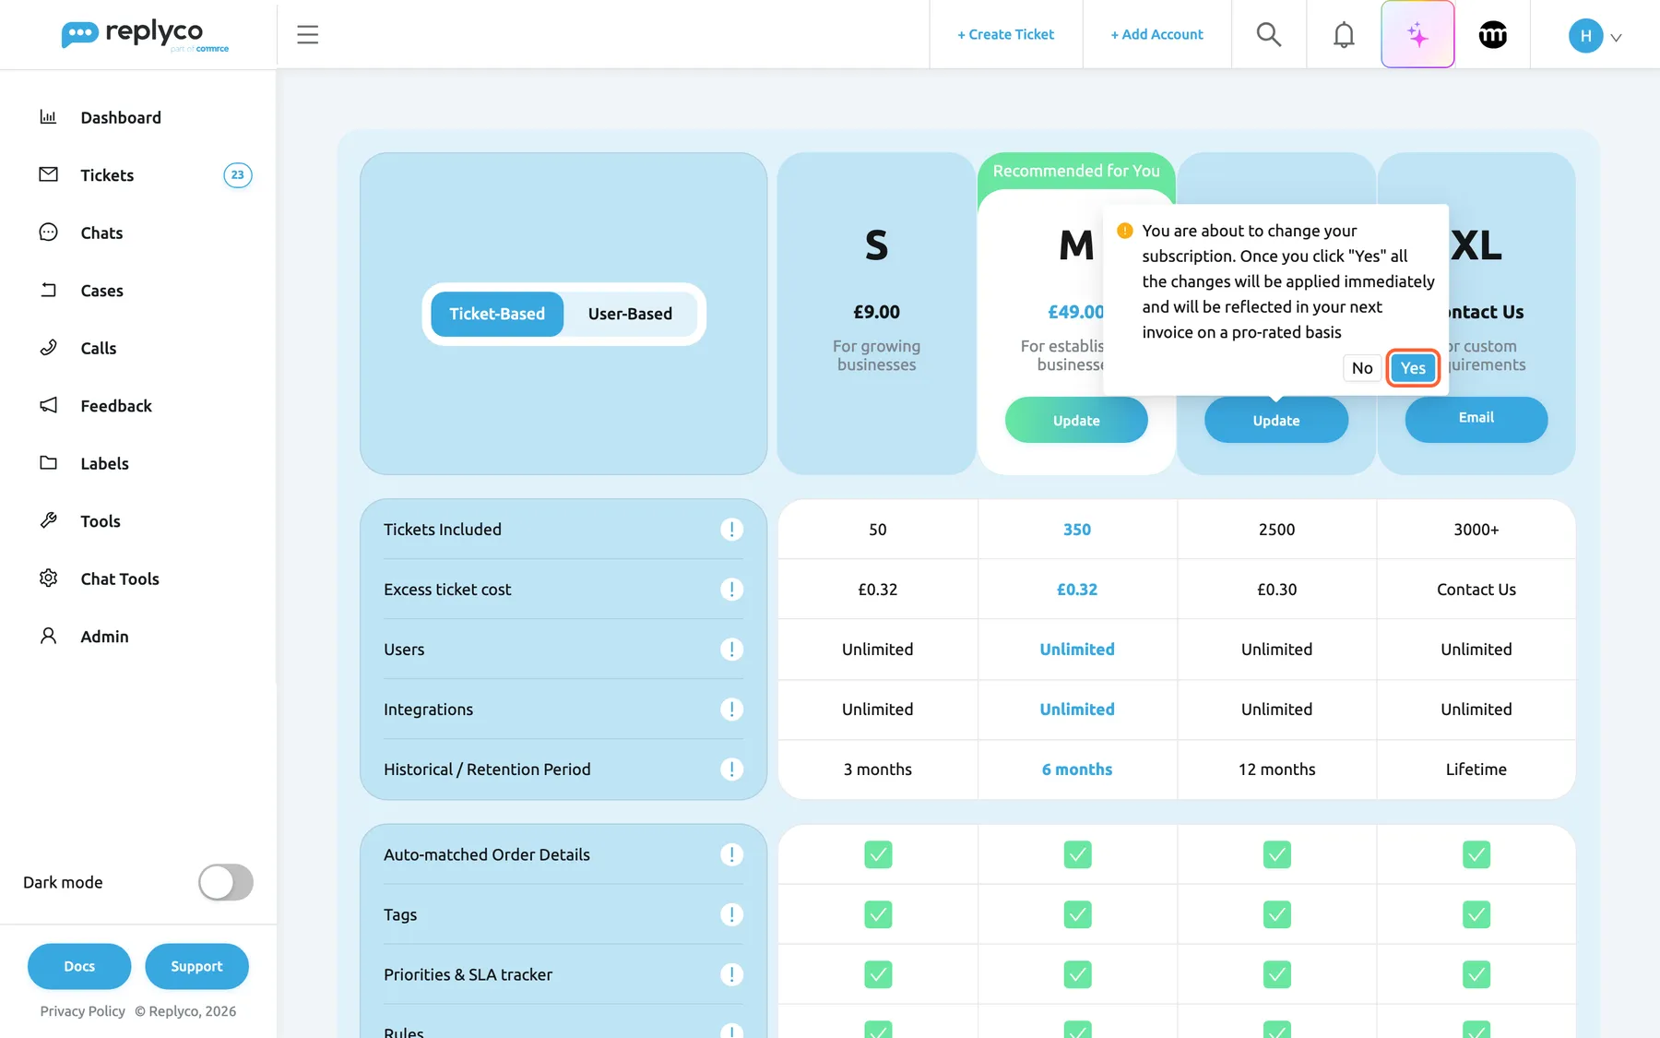Click info icon for Users row

(x=731, y=650)
